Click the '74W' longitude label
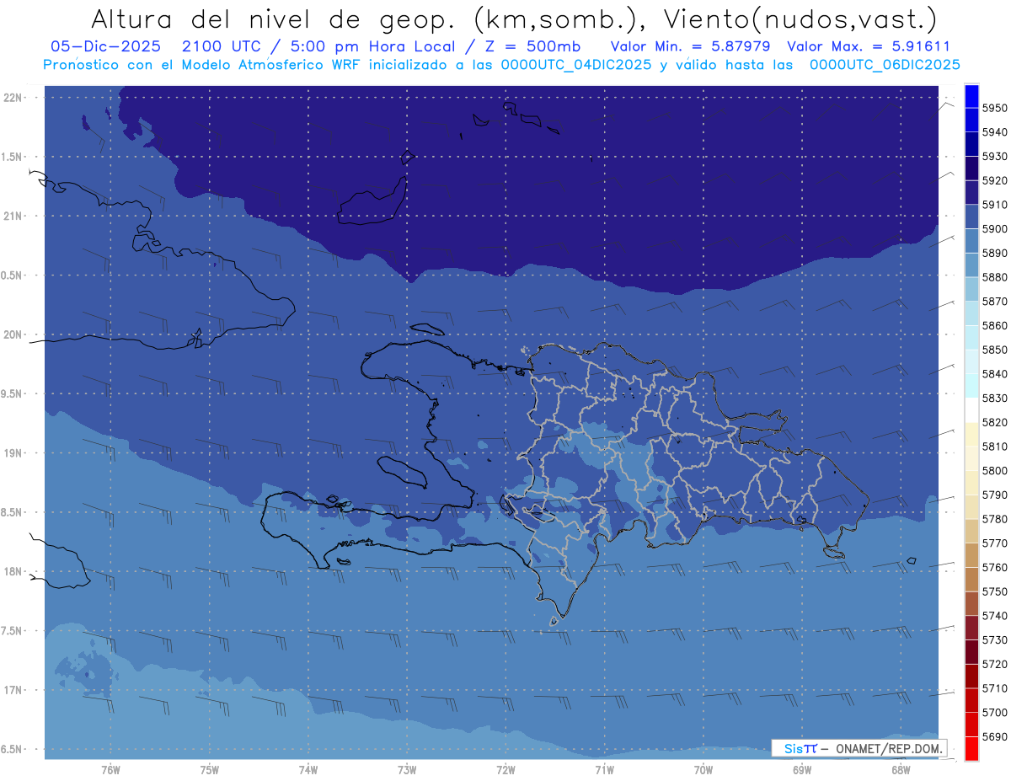 [308, 770]
